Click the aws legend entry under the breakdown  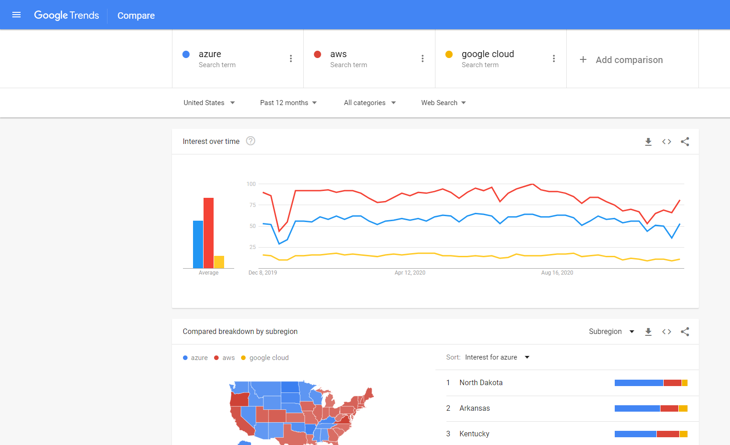click(x=224, y=358)
